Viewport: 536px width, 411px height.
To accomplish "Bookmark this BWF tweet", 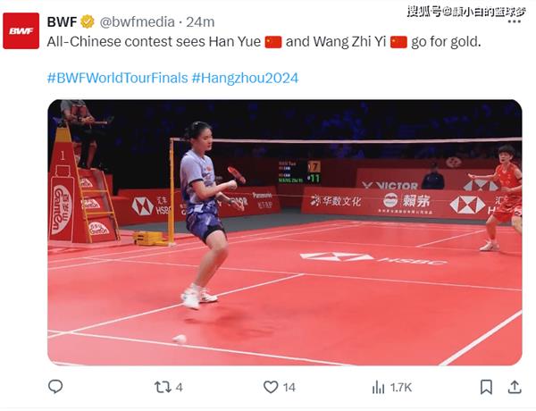I will 486,387.
